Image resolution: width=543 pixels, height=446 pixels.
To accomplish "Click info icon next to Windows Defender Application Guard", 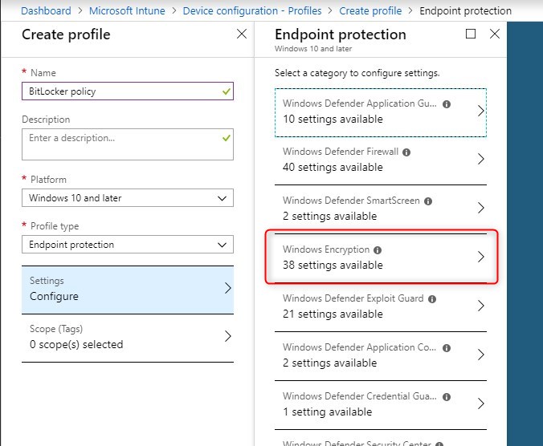I will click(447, 104).
